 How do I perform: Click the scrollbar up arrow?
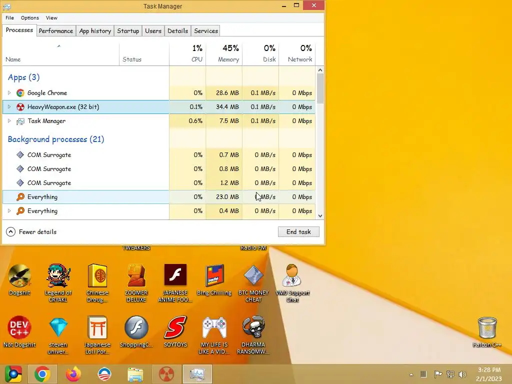[x=320, y=70]
